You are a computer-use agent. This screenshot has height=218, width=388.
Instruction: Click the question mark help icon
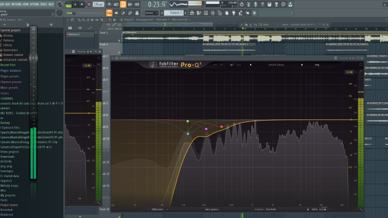tap(262, 4)
